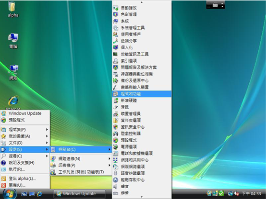Open 效能資訊及工具 performance information
Viewport: 268px width, 202px height.
click(x=142, y=54)
